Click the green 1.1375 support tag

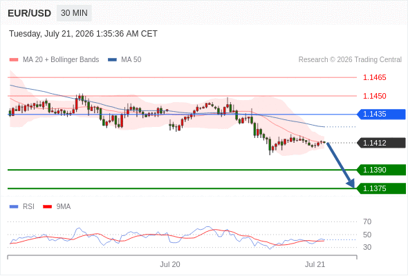(381, 188)
